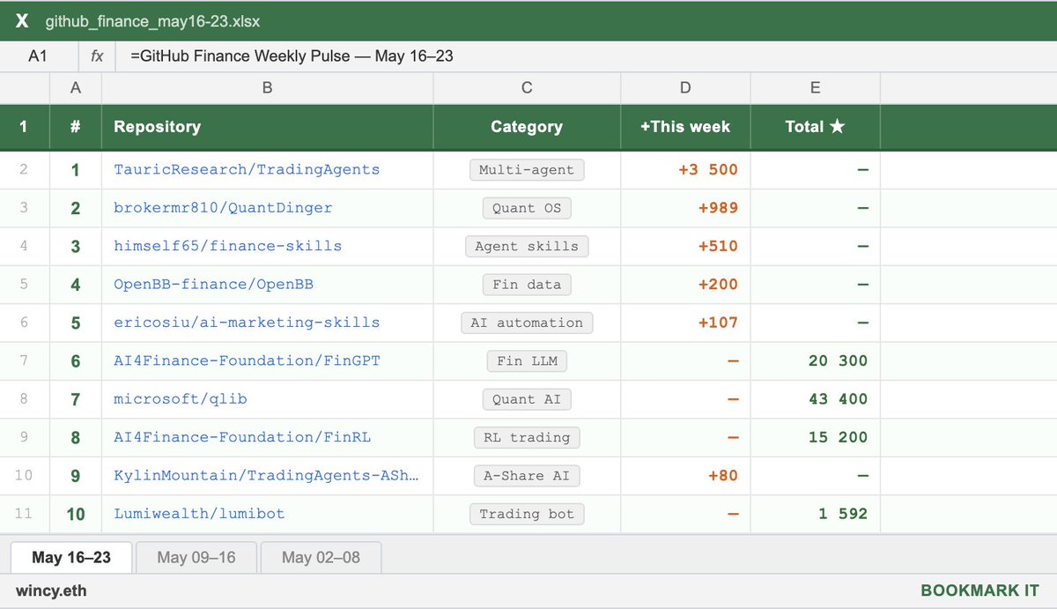Click the wincy.eth label
Screen dimensions: 1057x609
coord(51,590)
